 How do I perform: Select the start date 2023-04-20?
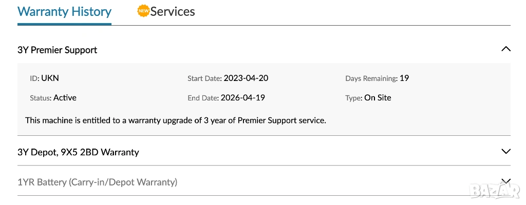[x=246, y=78]
